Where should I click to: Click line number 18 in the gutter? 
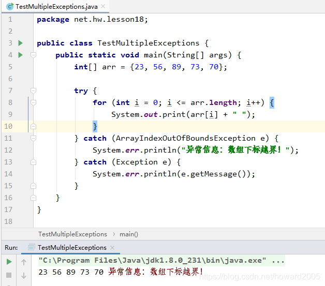tap(8, 221)
